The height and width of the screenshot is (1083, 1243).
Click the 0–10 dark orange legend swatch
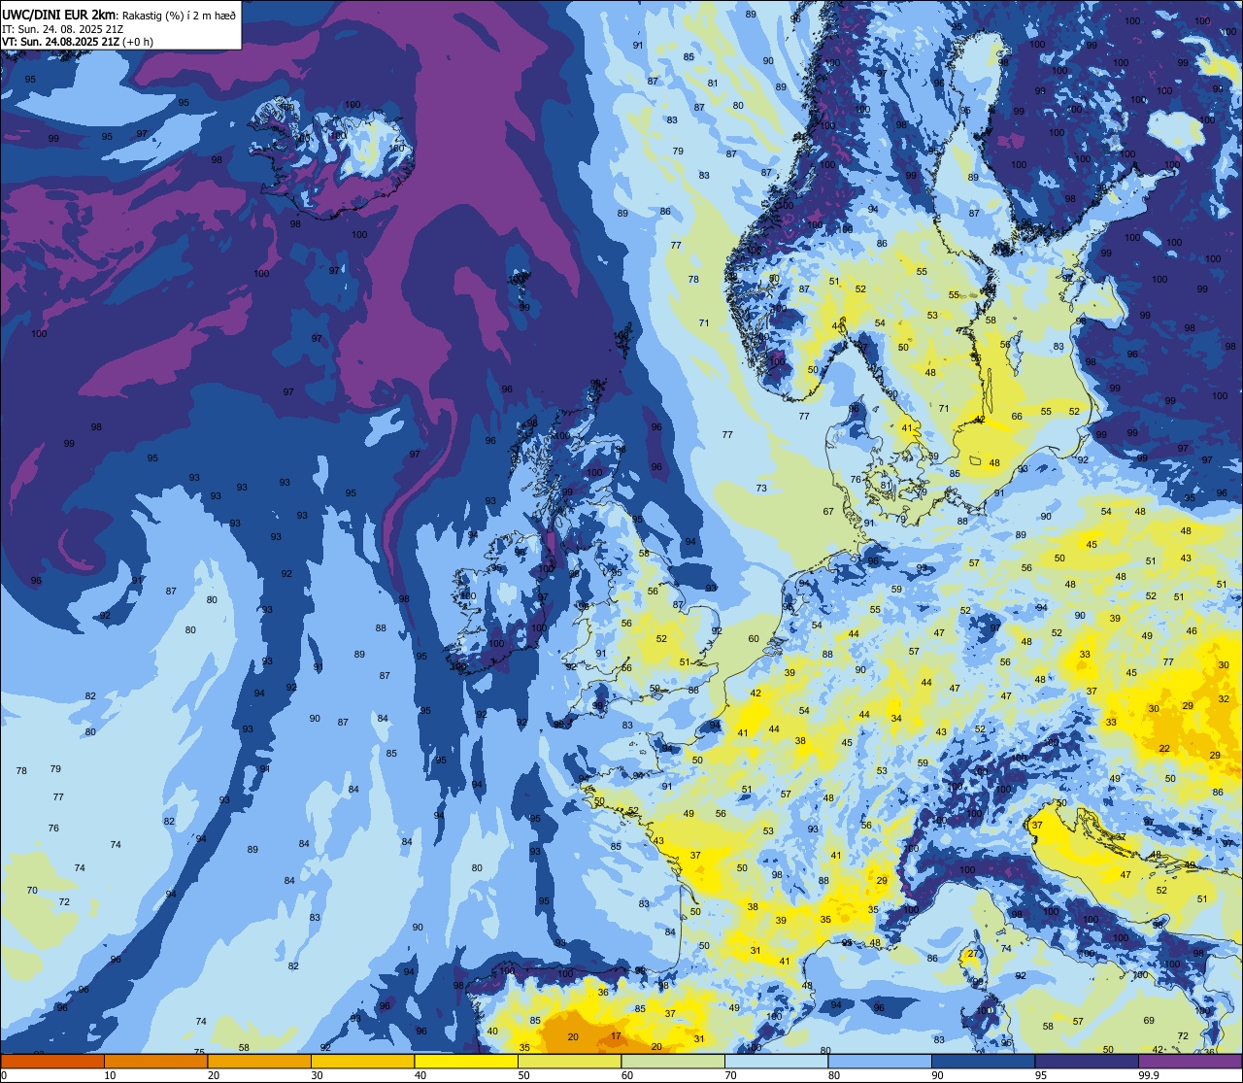coord(52,1061)
